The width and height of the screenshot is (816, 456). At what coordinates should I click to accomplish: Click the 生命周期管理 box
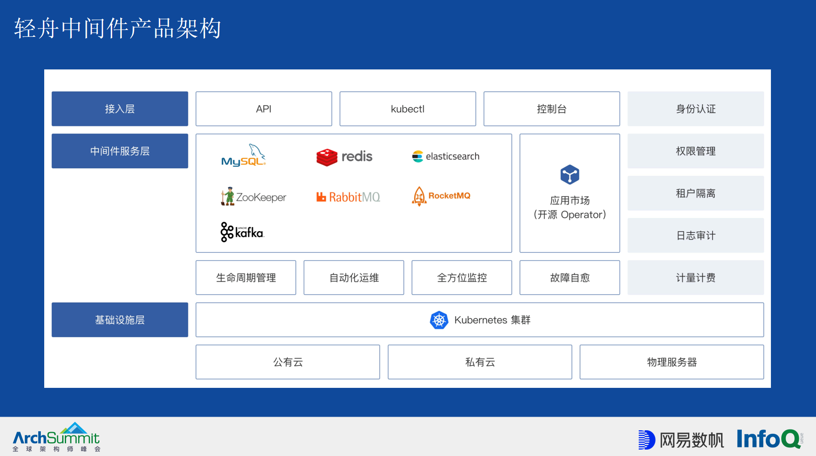click(246, 278)
